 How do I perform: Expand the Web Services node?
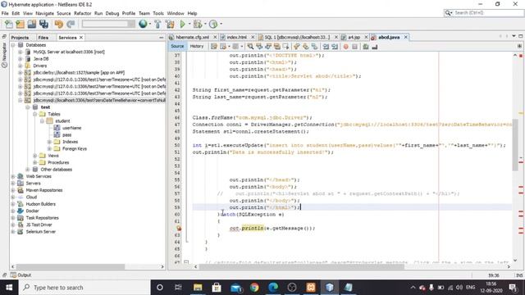coord(13,176)
